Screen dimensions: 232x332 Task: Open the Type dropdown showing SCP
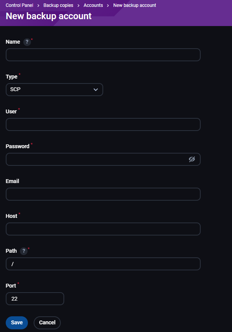pyautogui.click(x=54, y=90)
